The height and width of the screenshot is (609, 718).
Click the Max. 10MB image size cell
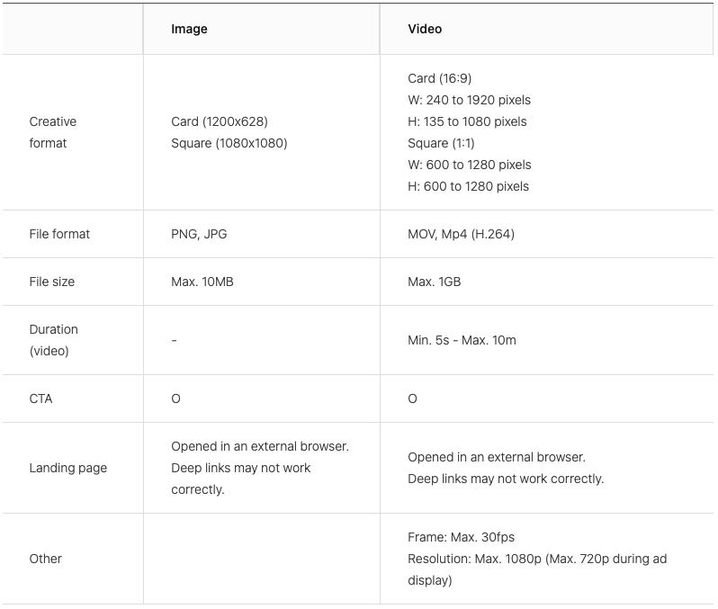click(x=202, y=282)
